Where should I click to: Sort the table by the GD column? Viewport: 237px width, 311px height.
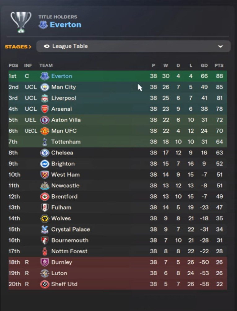pyautogui.click(x=204, y=65)
